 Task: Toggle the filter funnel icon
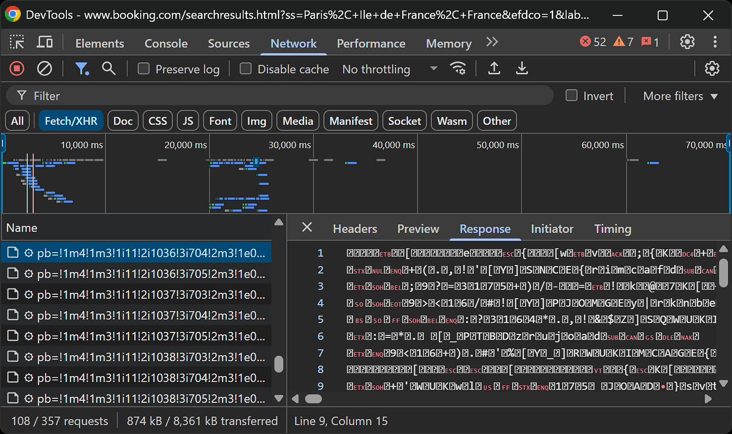pos(81,68)
